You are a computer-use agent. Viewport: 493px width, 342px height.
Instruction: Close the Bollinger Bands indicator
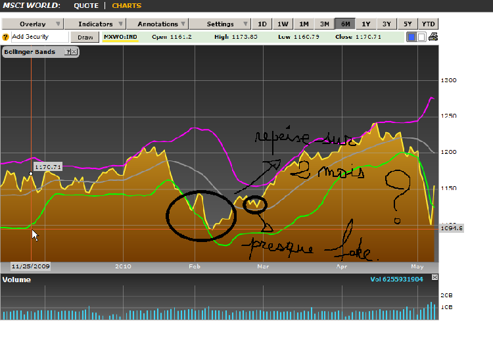(74, 52)
